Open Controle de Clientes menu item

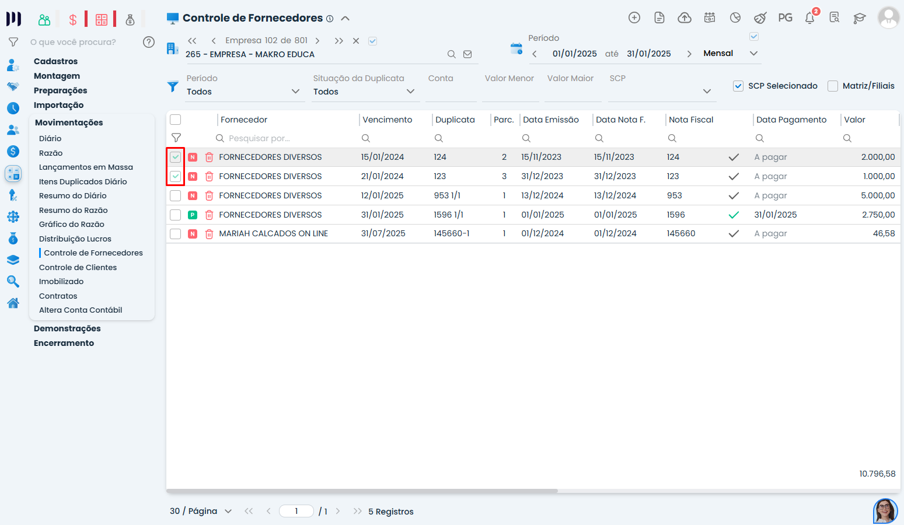point(78,267)
